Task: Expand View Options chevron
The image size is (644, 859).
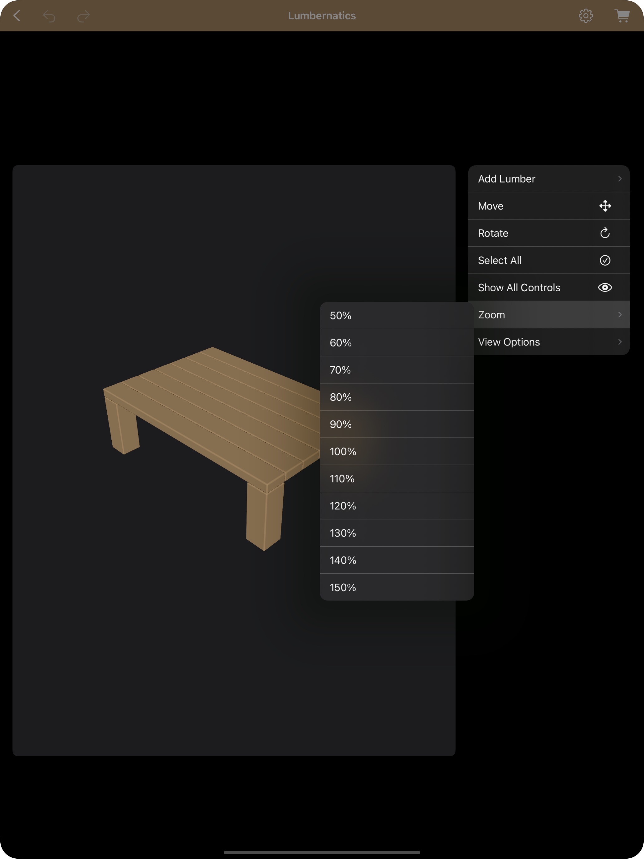Action: pyautogui.click(x=620, y=342)
